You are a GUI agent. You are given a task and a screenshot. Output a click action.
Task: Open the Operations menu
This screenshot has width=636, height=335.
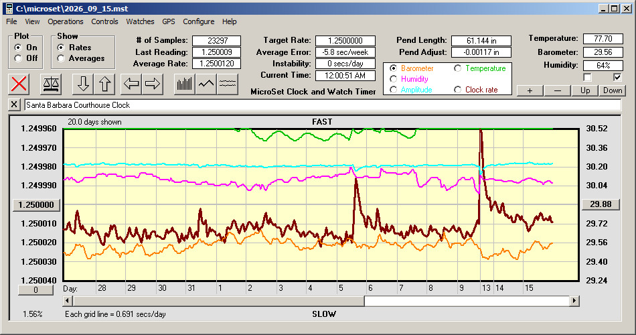[x=66, y=21]
